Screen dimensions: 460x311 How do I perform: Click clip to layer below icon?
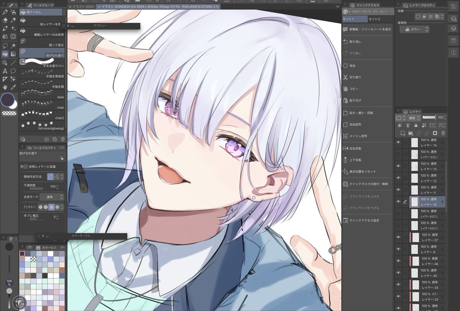tap(399, 125)
